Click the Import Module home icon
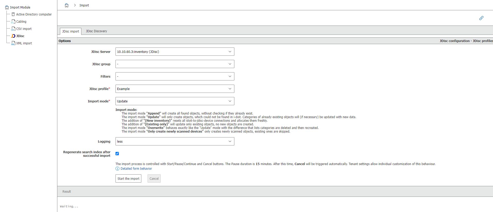The image size is (493, 212). [x=7, y=7]
